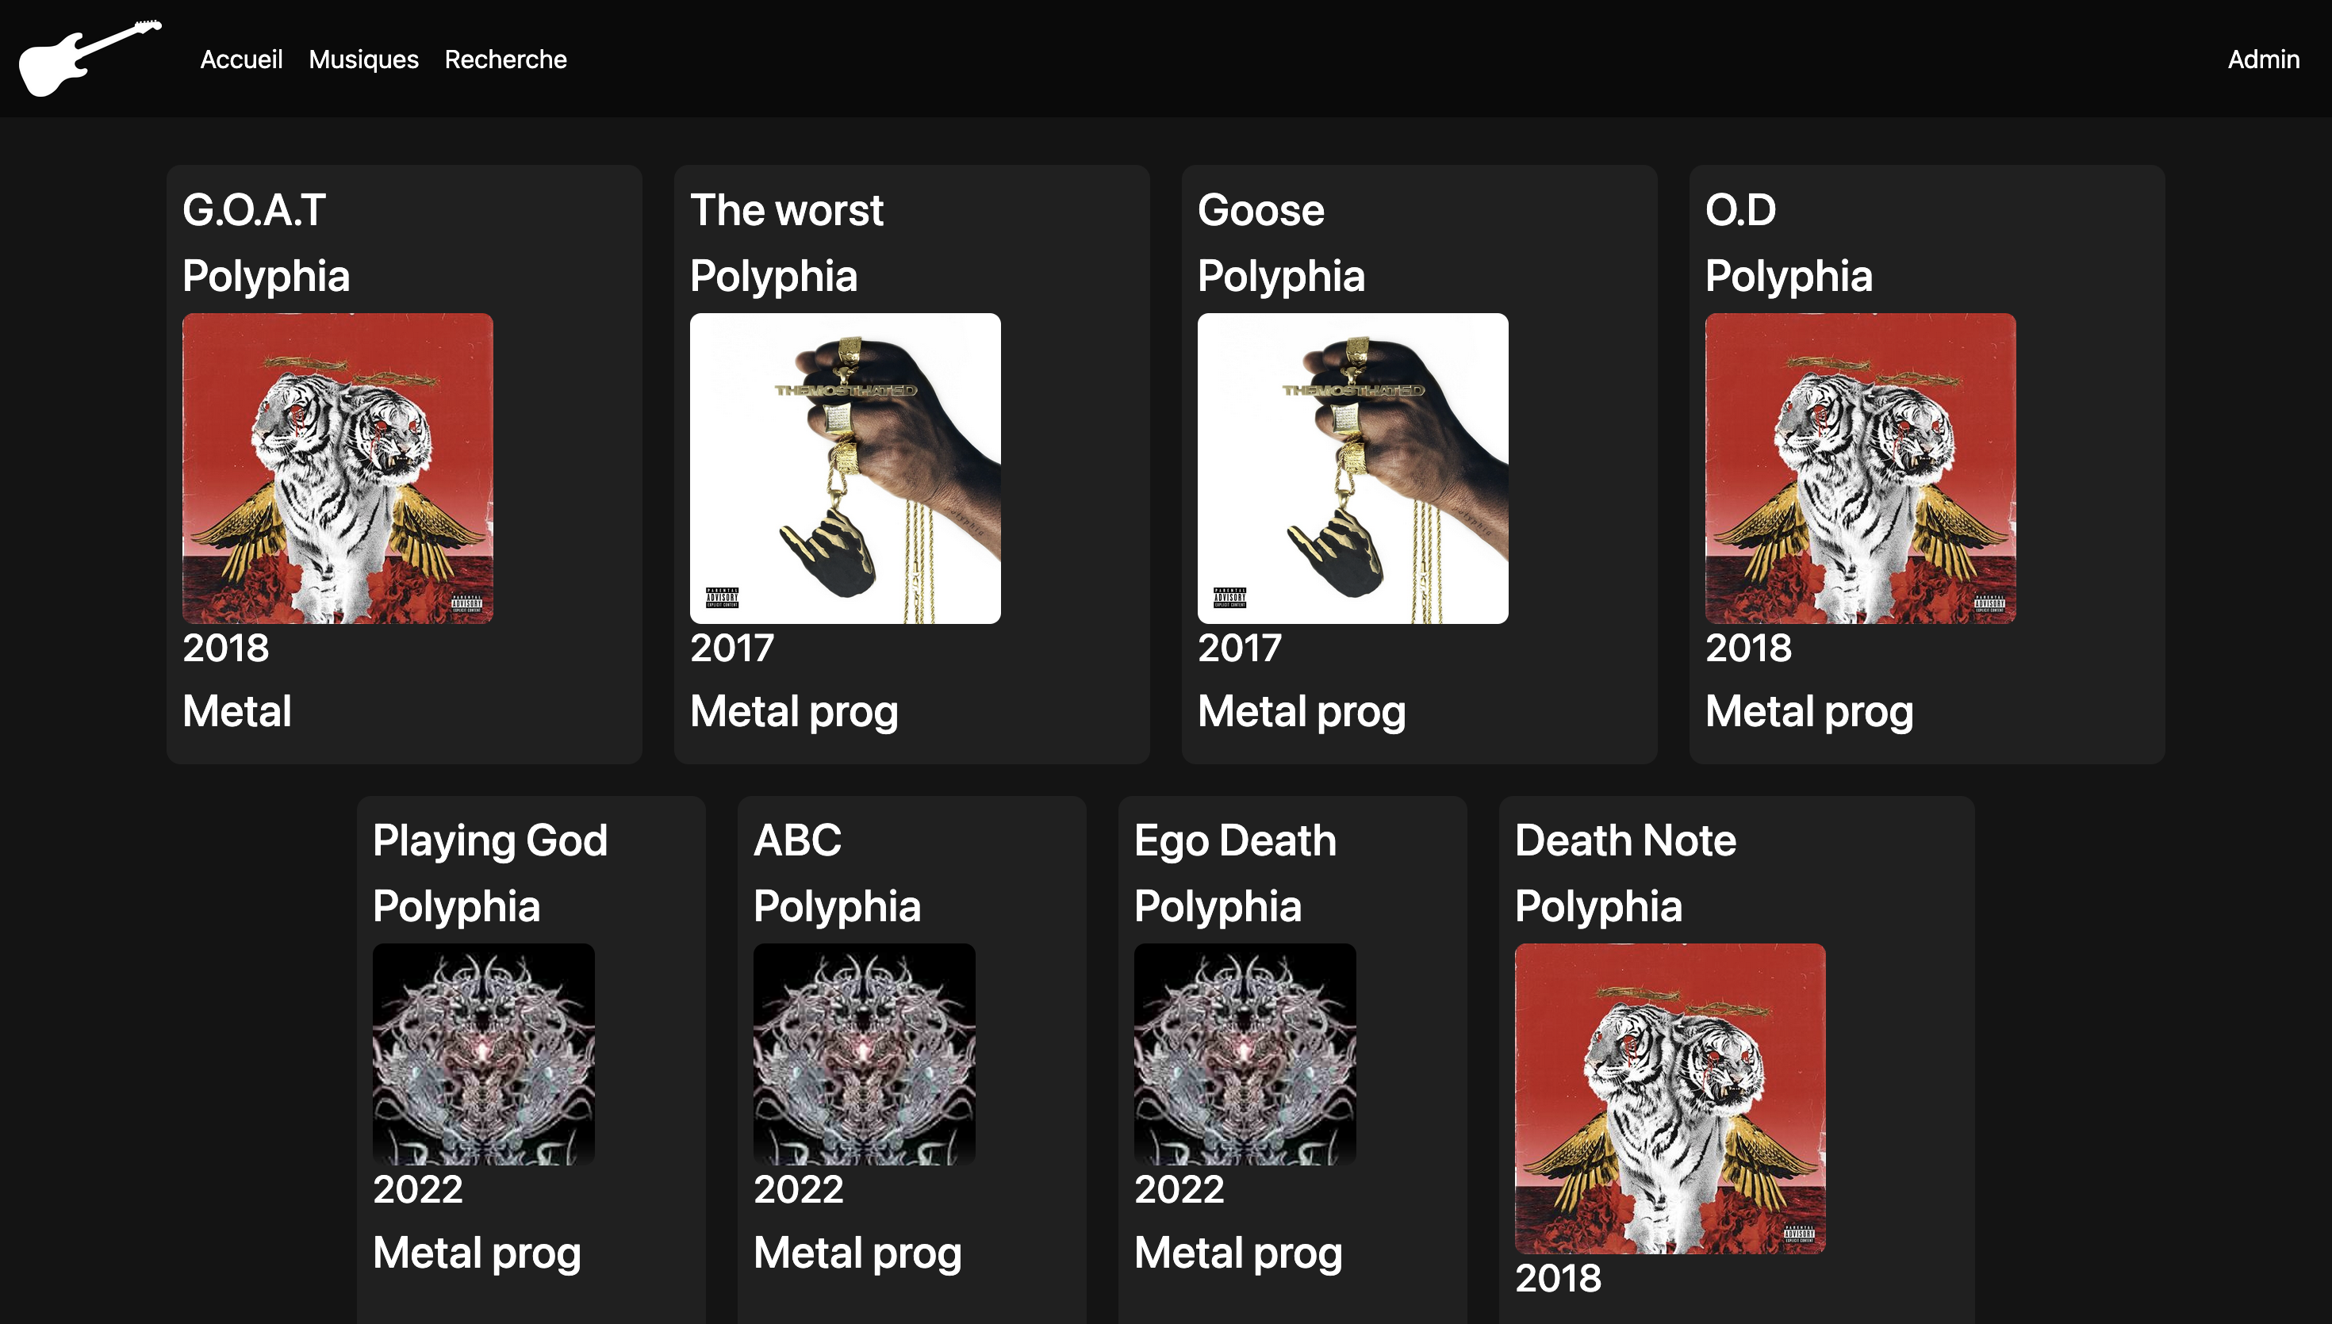The image size is (2332, 1324).
Task: Click Polyphia artist name under Death Note
Action: click(x=1598, y=907)
